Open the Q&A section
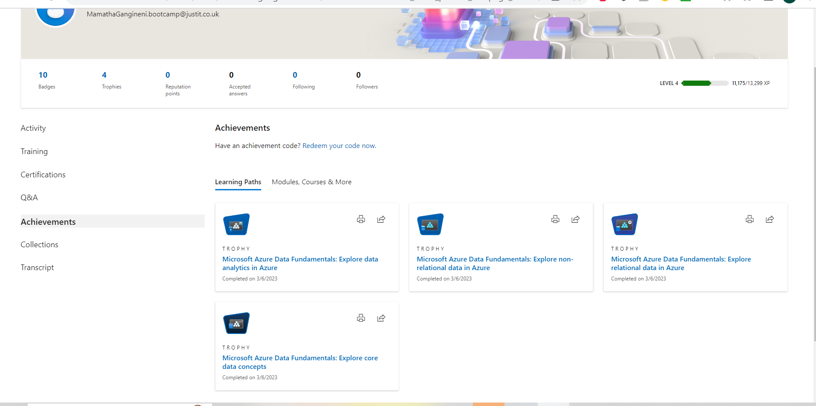The image size is (816, 406). (x=29, y=197)
